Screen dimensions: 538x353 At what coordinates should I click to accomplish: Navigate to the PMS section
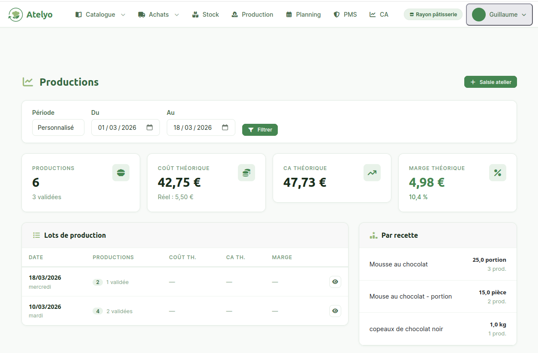(x=345, y=15)
